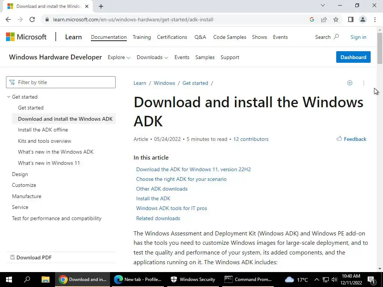
Task: Open the Q&A nav item
Action: pyautogui.click(x=200, y=37)
